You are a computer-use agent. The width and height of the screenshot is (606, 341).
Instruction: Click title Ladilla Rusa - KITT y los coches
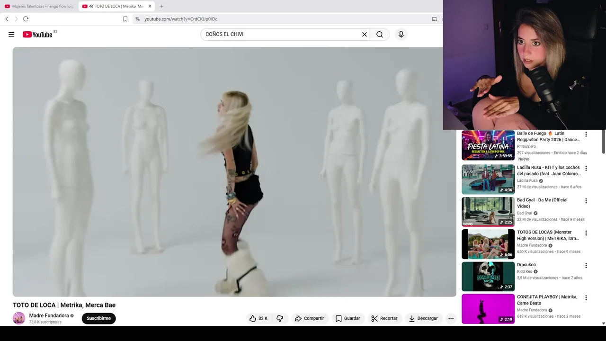click(x=549, y=170)
